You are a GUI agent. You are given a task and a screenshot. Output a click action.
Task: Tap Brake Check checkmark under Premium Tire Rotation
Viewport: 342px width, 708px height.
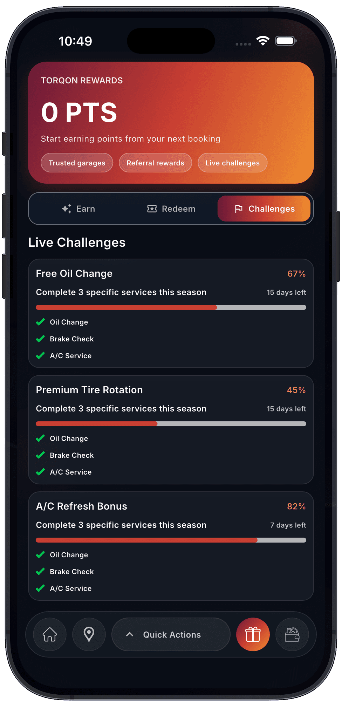[40, 455]
